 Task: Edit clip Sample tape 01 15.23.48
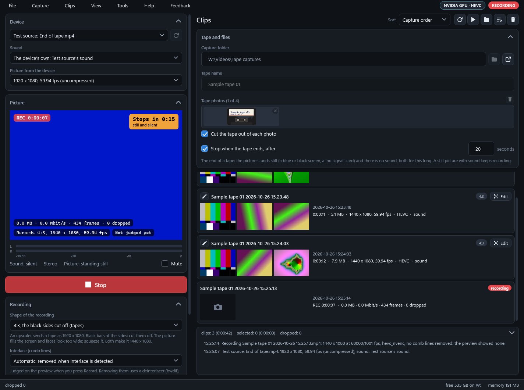500,197
